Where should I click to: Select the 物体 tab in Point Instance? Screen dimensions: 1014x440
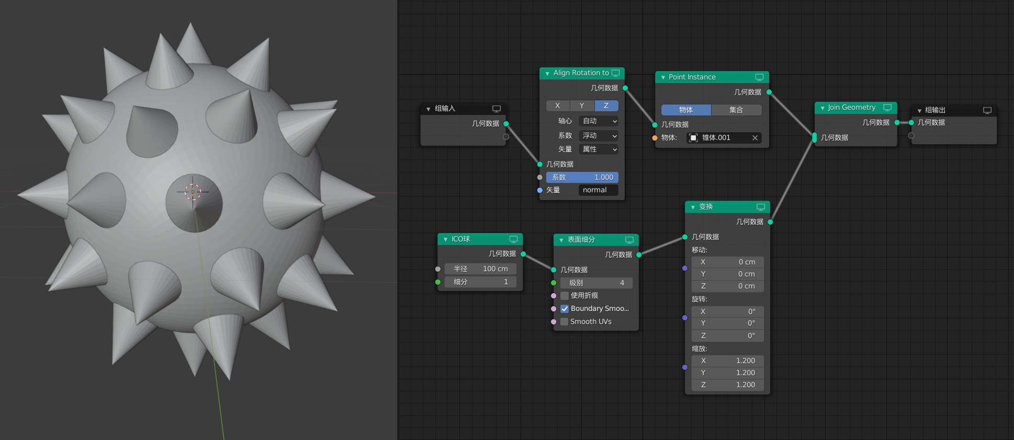[x=686, y=110]
